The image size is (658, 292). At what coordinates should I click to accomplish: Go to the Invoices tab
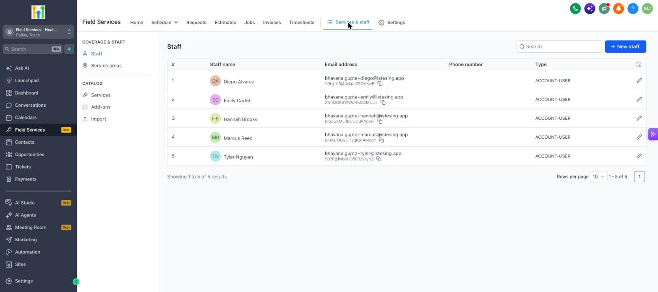272,23
